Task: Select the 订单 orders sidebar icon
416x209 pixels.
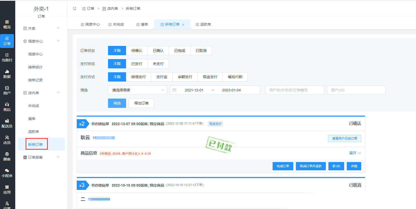Action: (x=7, y=41)
